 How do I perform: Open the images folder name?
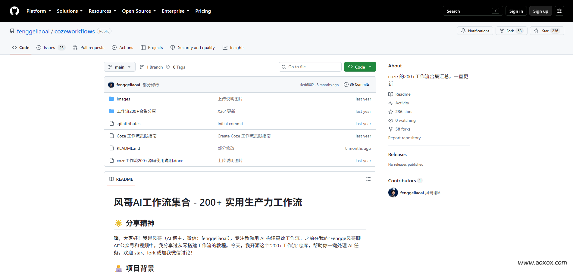pyautogui.click(x=123, y=99)
